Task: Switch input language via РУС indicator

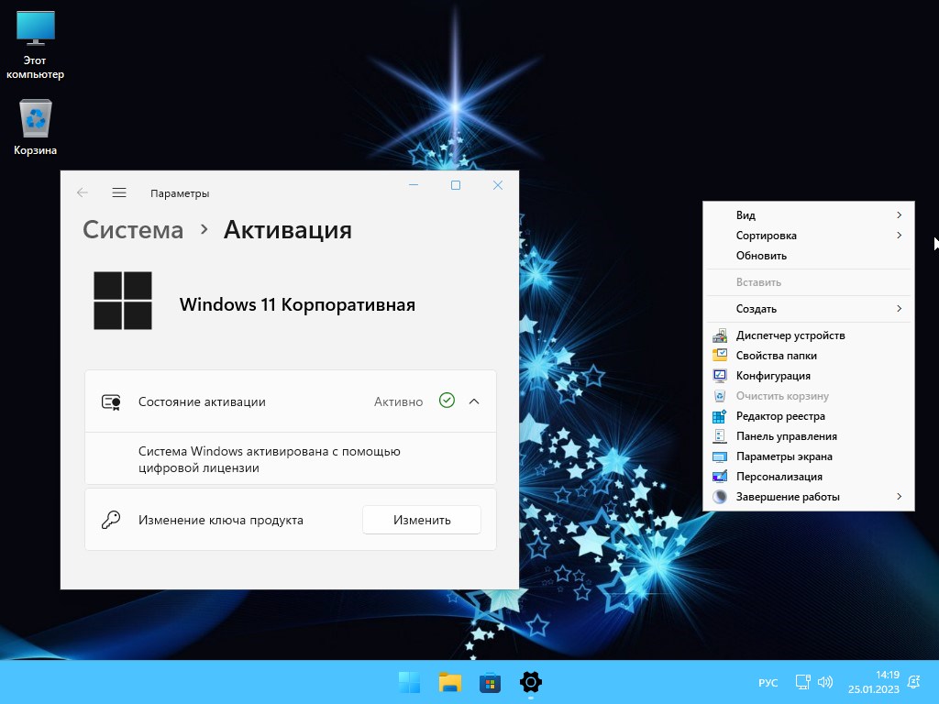Action: [768, 682]
